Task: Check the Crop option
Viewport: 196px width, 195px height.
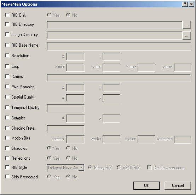Action: point(7,66)
